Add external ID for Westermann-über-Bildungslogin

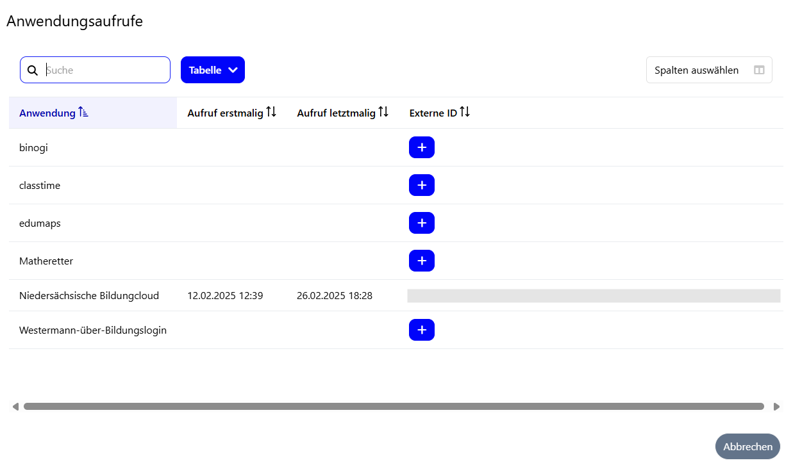click(x=422, y=330)
